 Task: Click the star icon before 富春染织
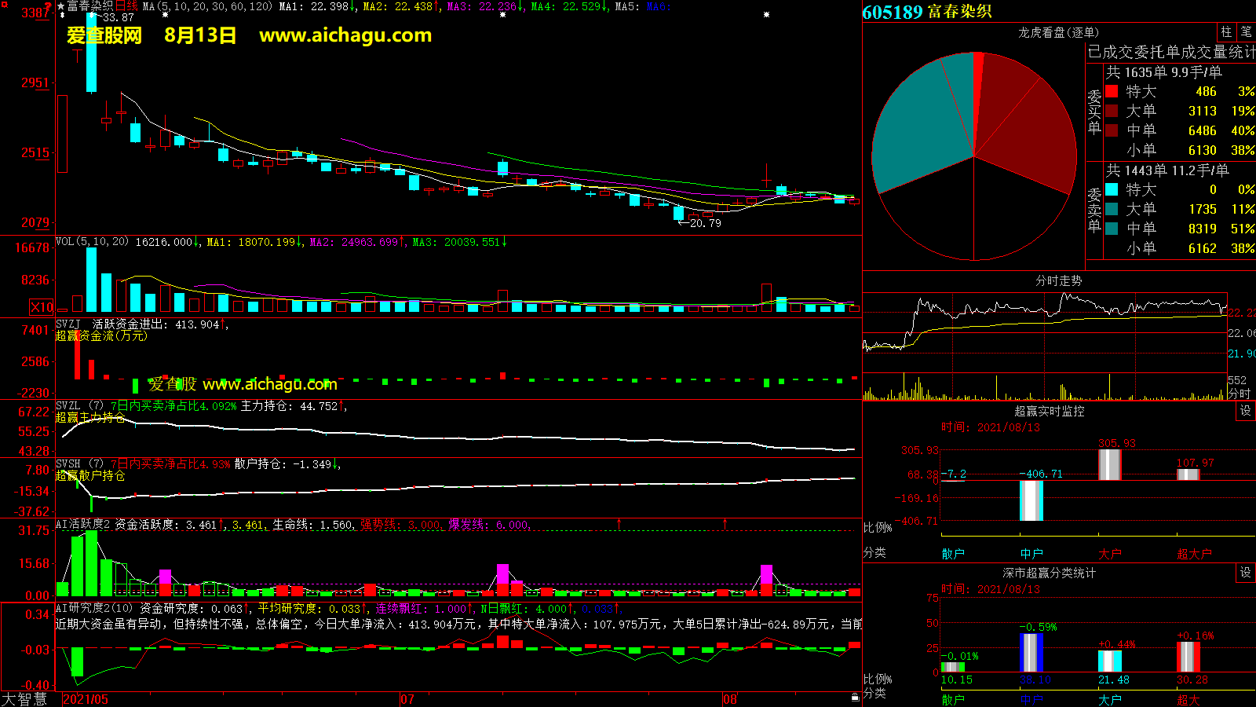61,6
